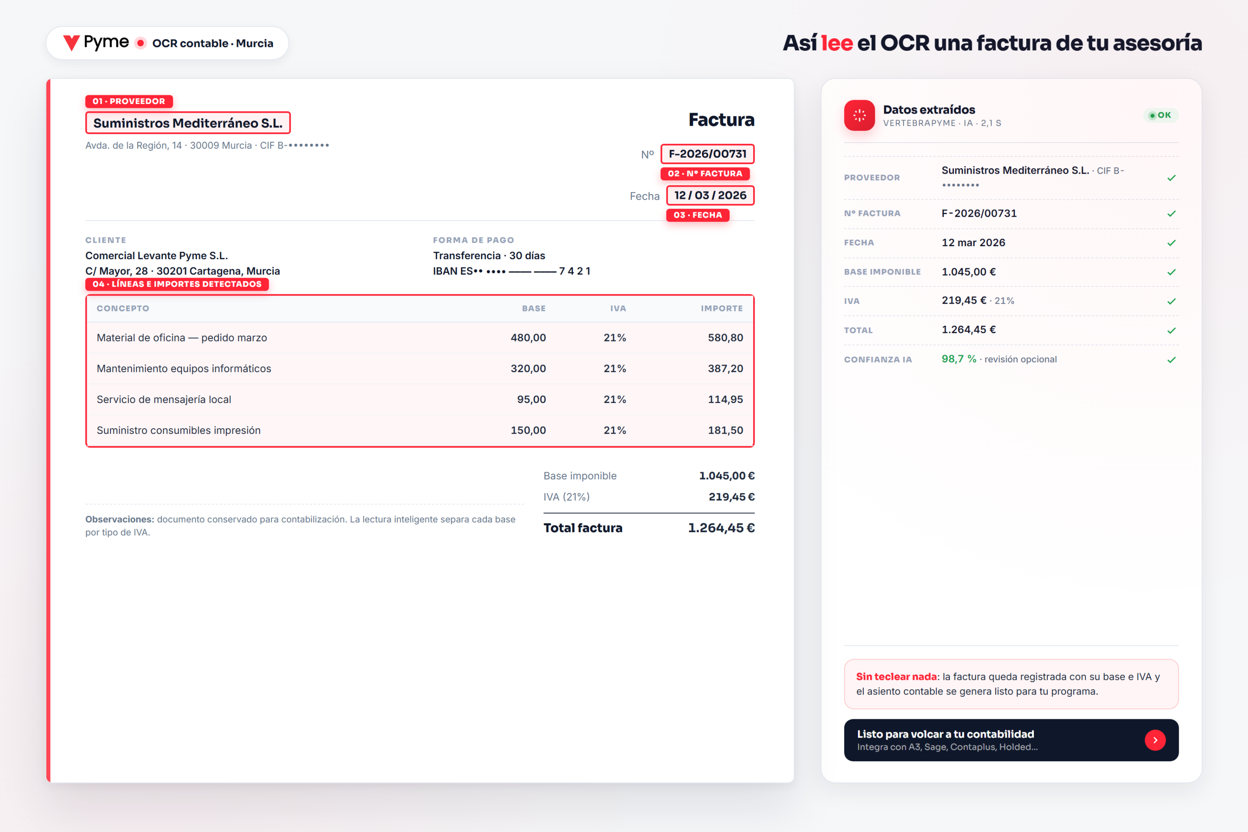Screen dimensions: 1248x832
Task: Click the 03 · Fecha tag
Action: tap(698, 215)
